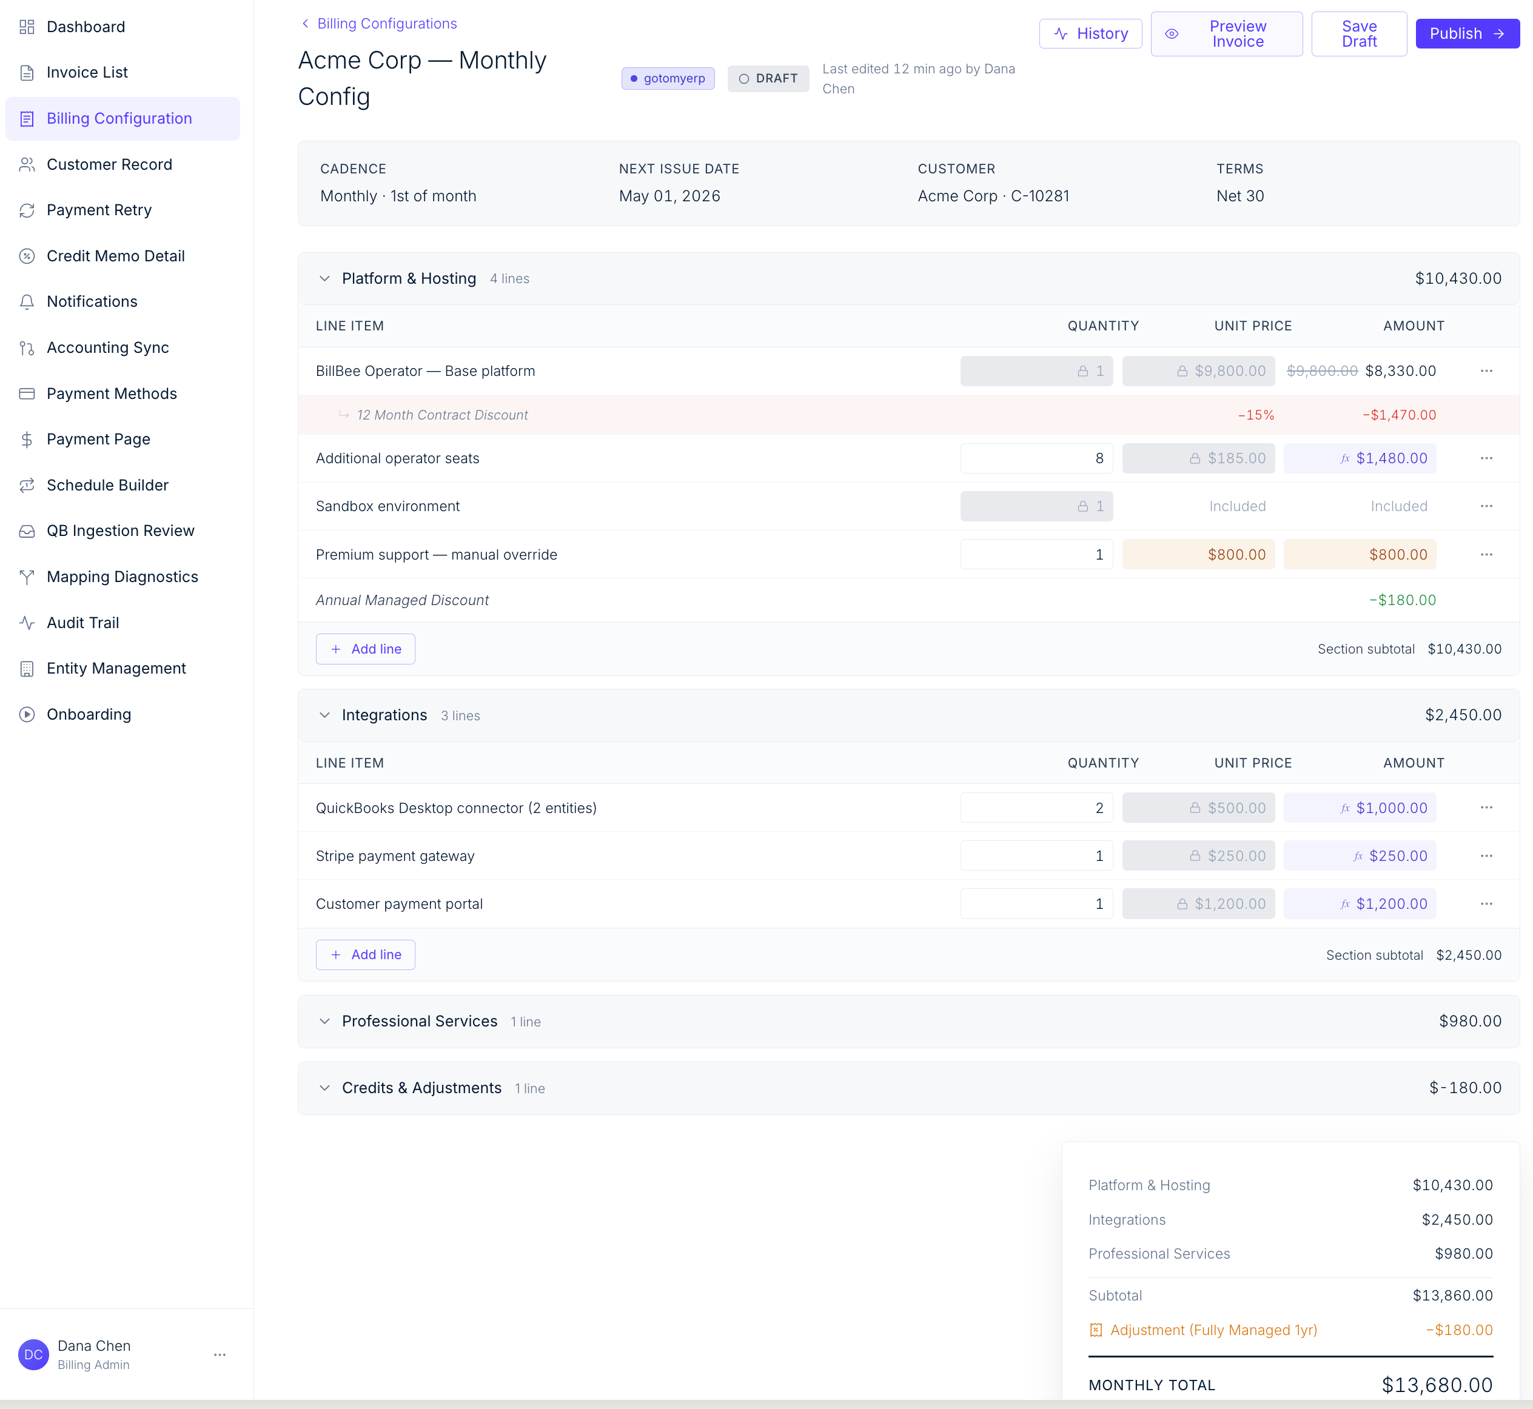Click Monthly Total $13,680.00
The height and width of the screenshot is (1409, 1533).
point(1437,1385)
